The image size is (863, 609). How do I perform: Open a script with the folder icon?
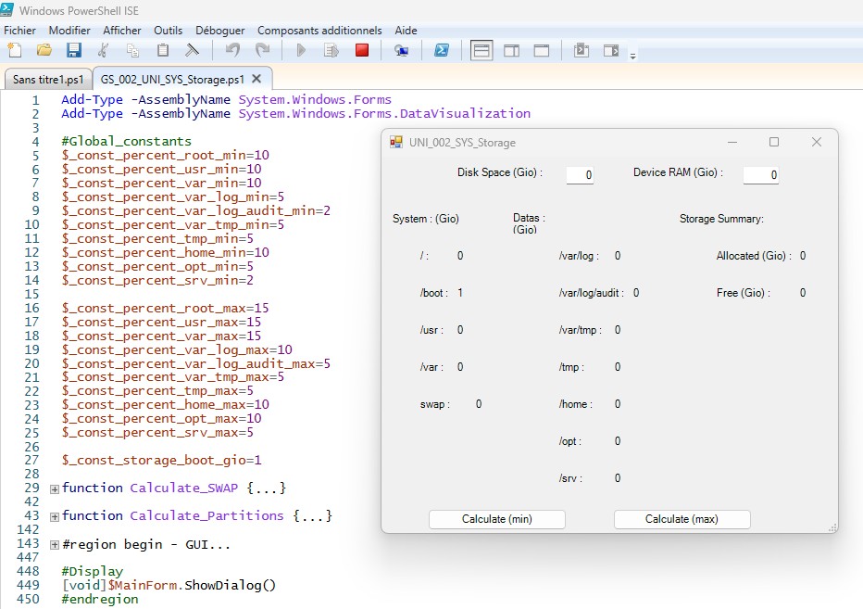coord(44,50)
